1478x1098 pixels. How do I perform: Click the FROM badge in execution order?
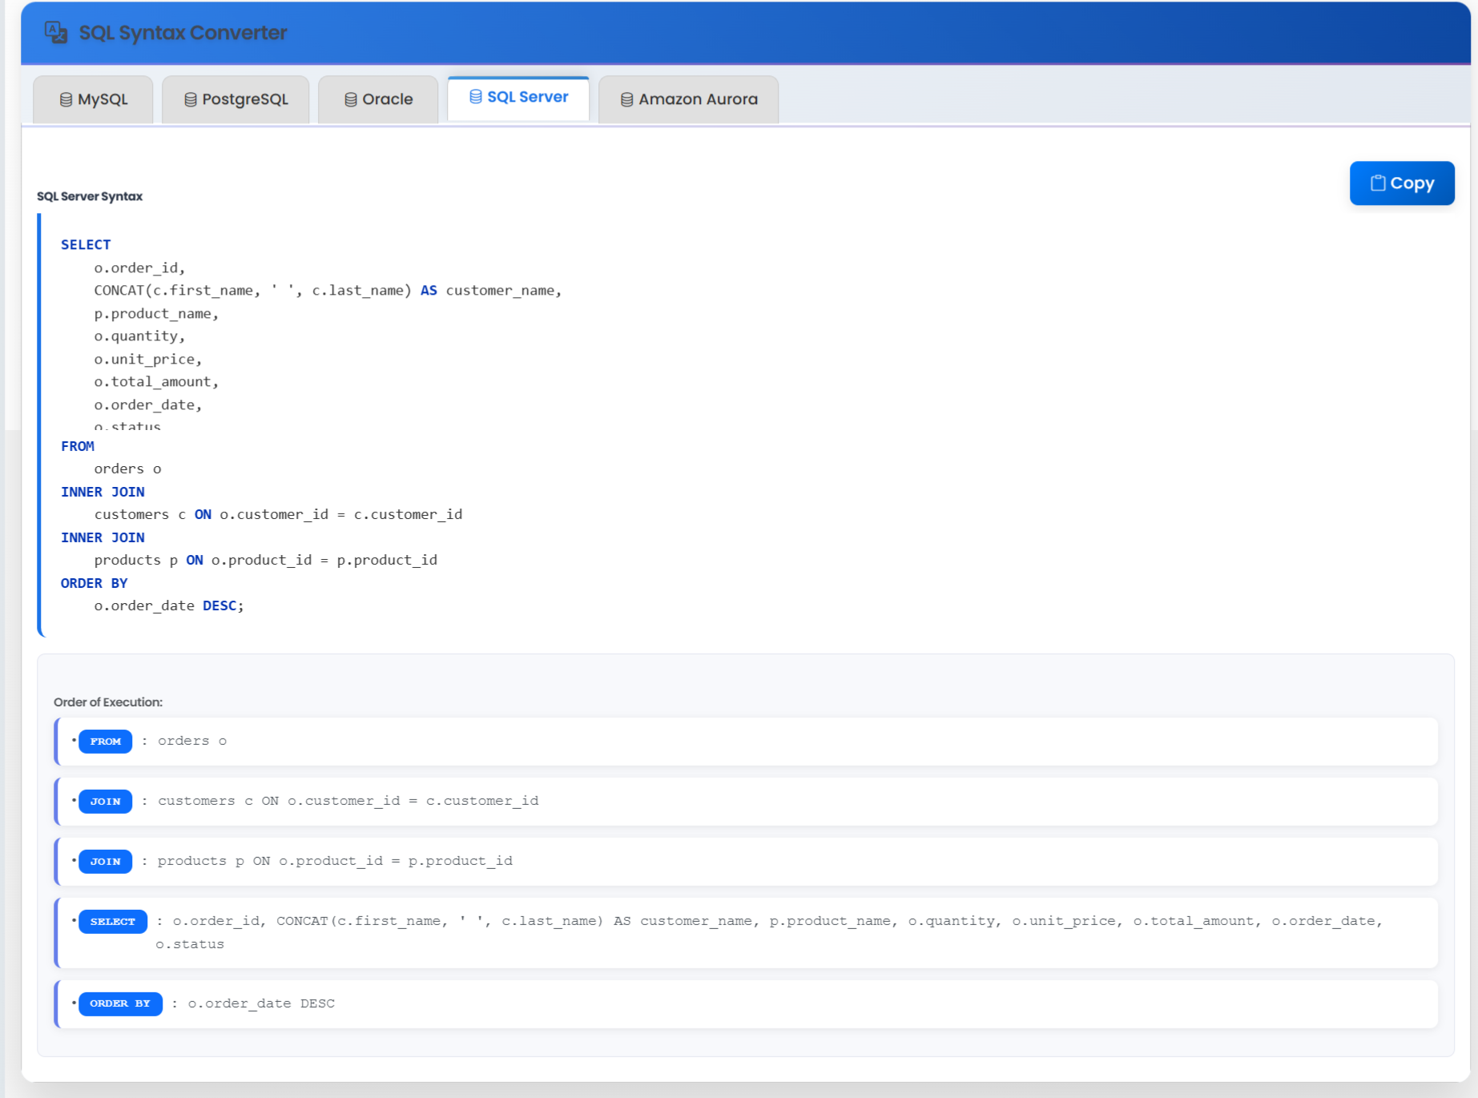pyautogui.click(x=105, y=742)
